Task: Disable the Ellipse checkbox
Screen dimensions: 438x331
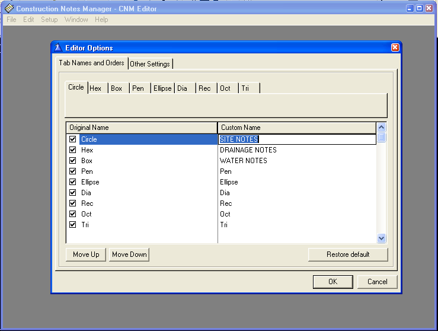Action: point(73,182)
